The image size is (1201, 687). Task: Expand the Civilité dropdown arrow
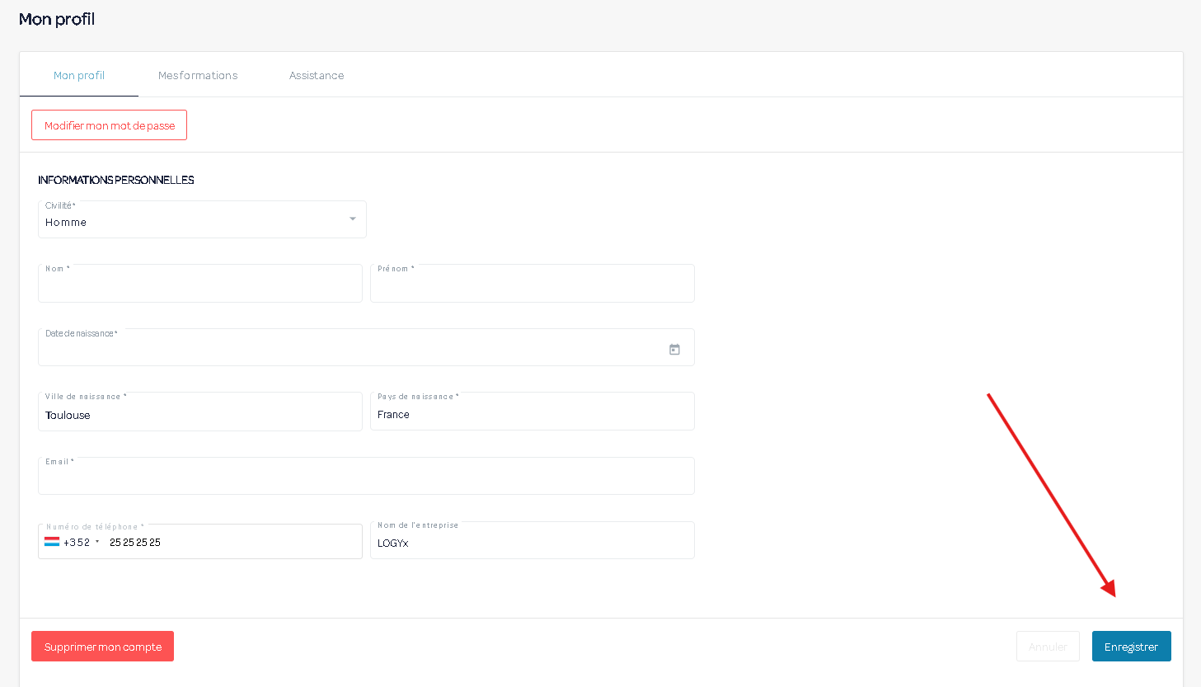pos(353,219)
